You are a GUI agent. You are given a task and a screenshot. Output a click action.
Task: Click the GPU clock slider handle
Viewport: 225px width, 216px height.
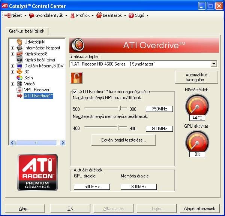point(120,109)
